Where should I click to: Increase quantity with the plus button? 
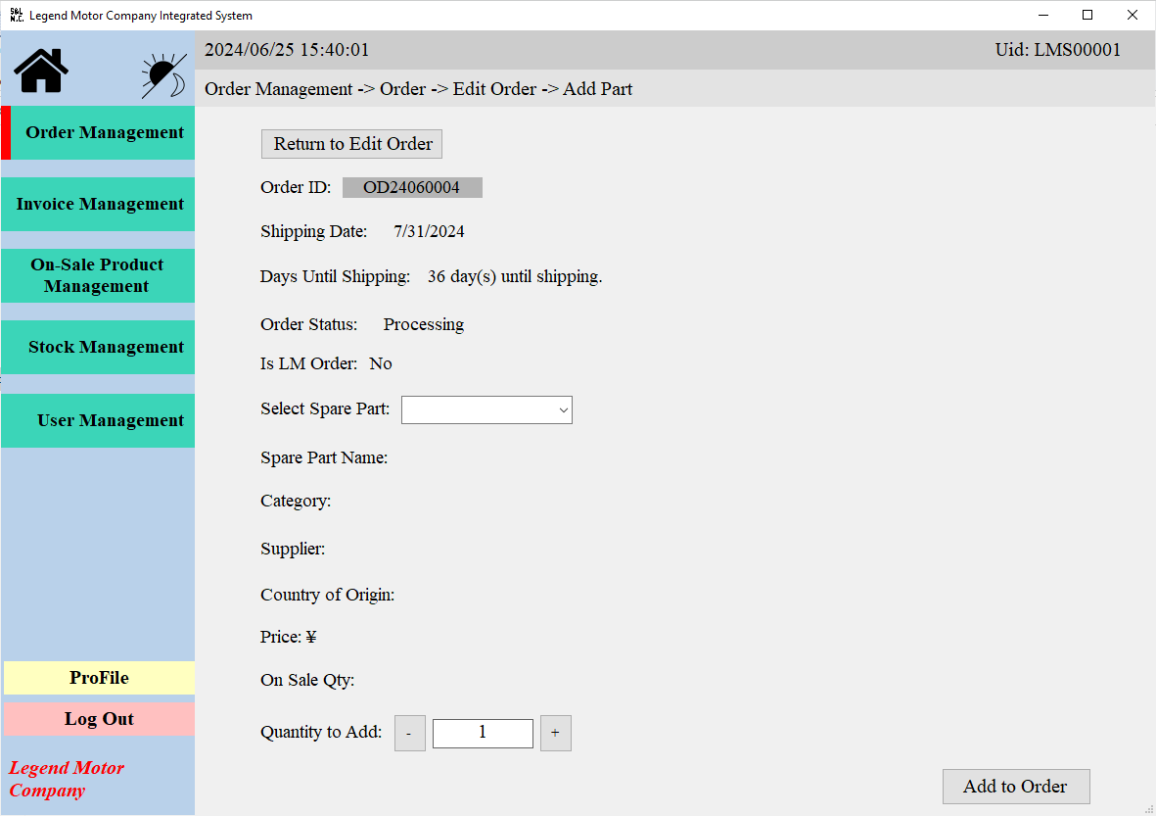555,733
